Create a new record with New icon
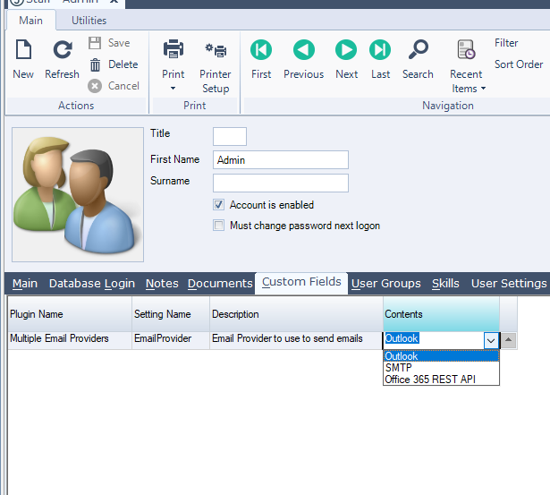The width and height of the screenshot is (550, 495). (23, 49)
